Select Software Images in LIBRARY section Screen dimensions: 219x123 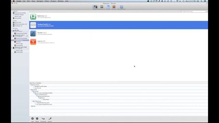pos(19,15)
